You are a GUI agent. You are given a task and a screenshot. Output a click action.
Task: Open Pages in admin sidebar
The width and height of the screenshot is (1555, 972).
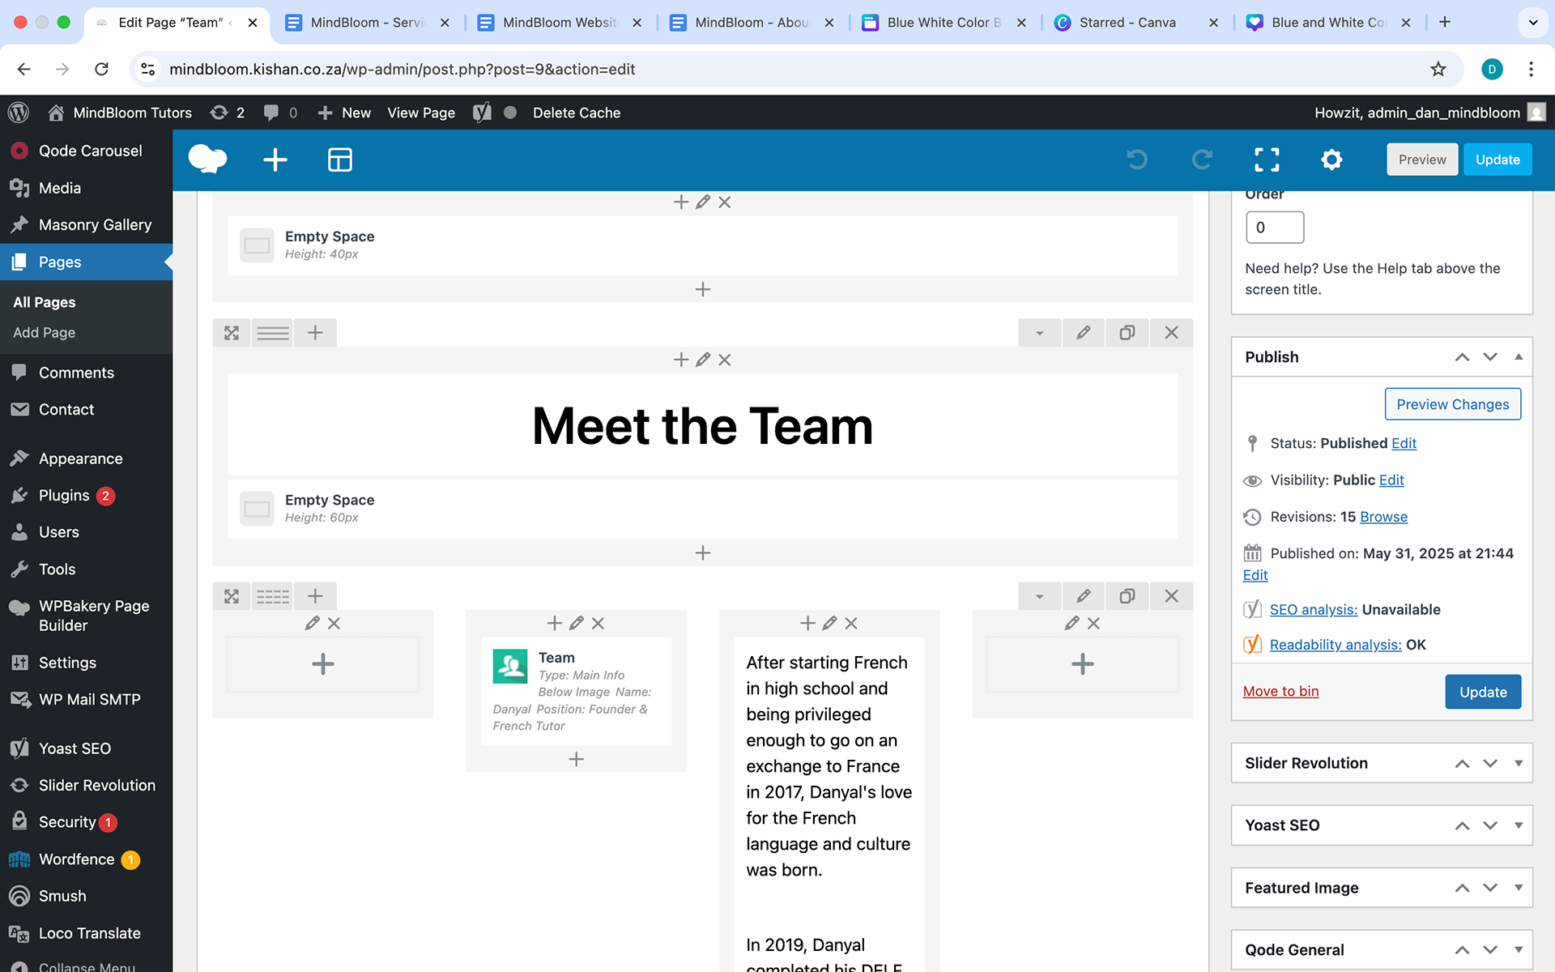86,262
